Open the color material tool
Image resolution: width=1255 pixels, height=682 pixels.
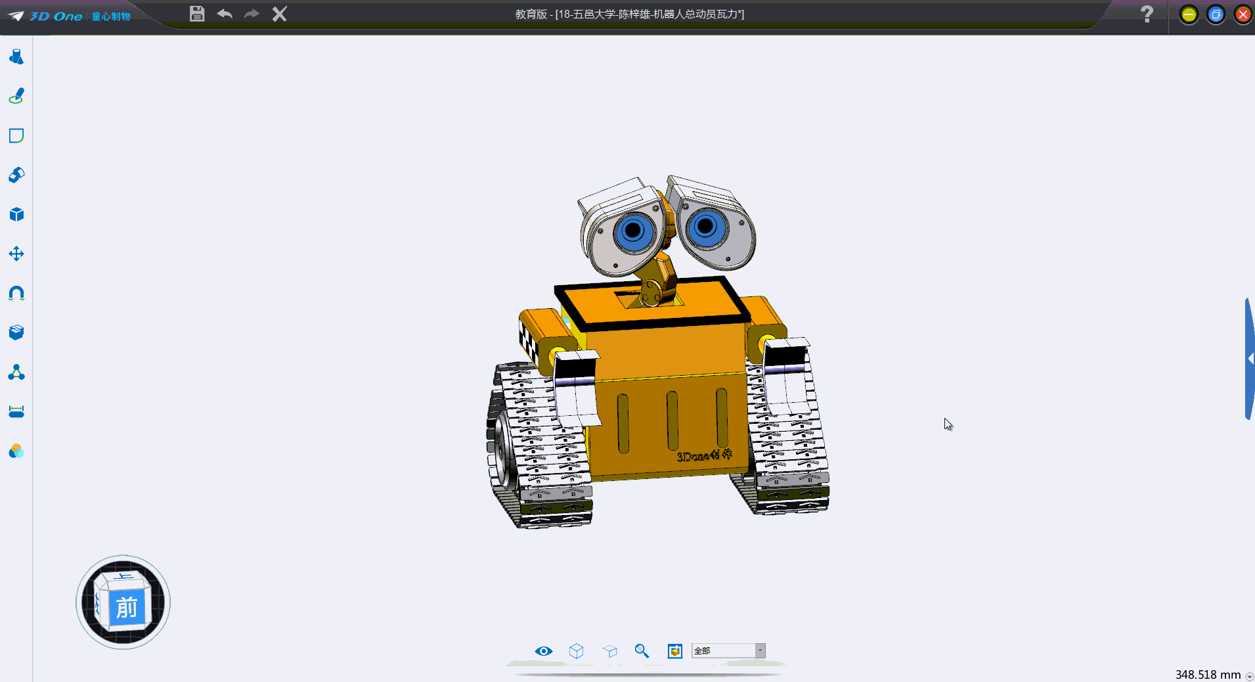(x=16, y=451)
